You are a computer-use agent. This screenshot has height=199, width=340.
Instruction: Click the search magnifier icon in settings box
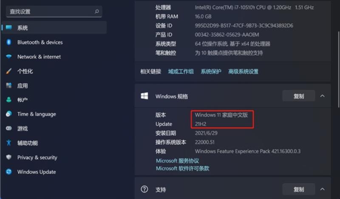point(97,11)
